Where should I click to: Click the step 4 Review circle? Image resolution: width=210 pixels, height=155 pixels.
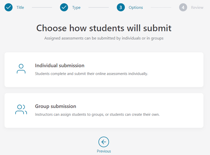tap(183, 7)
